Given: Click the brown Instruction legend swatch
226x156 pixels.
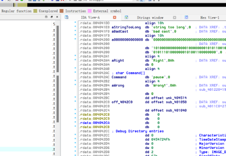Looking at the screenshot, I should [62, 11].
